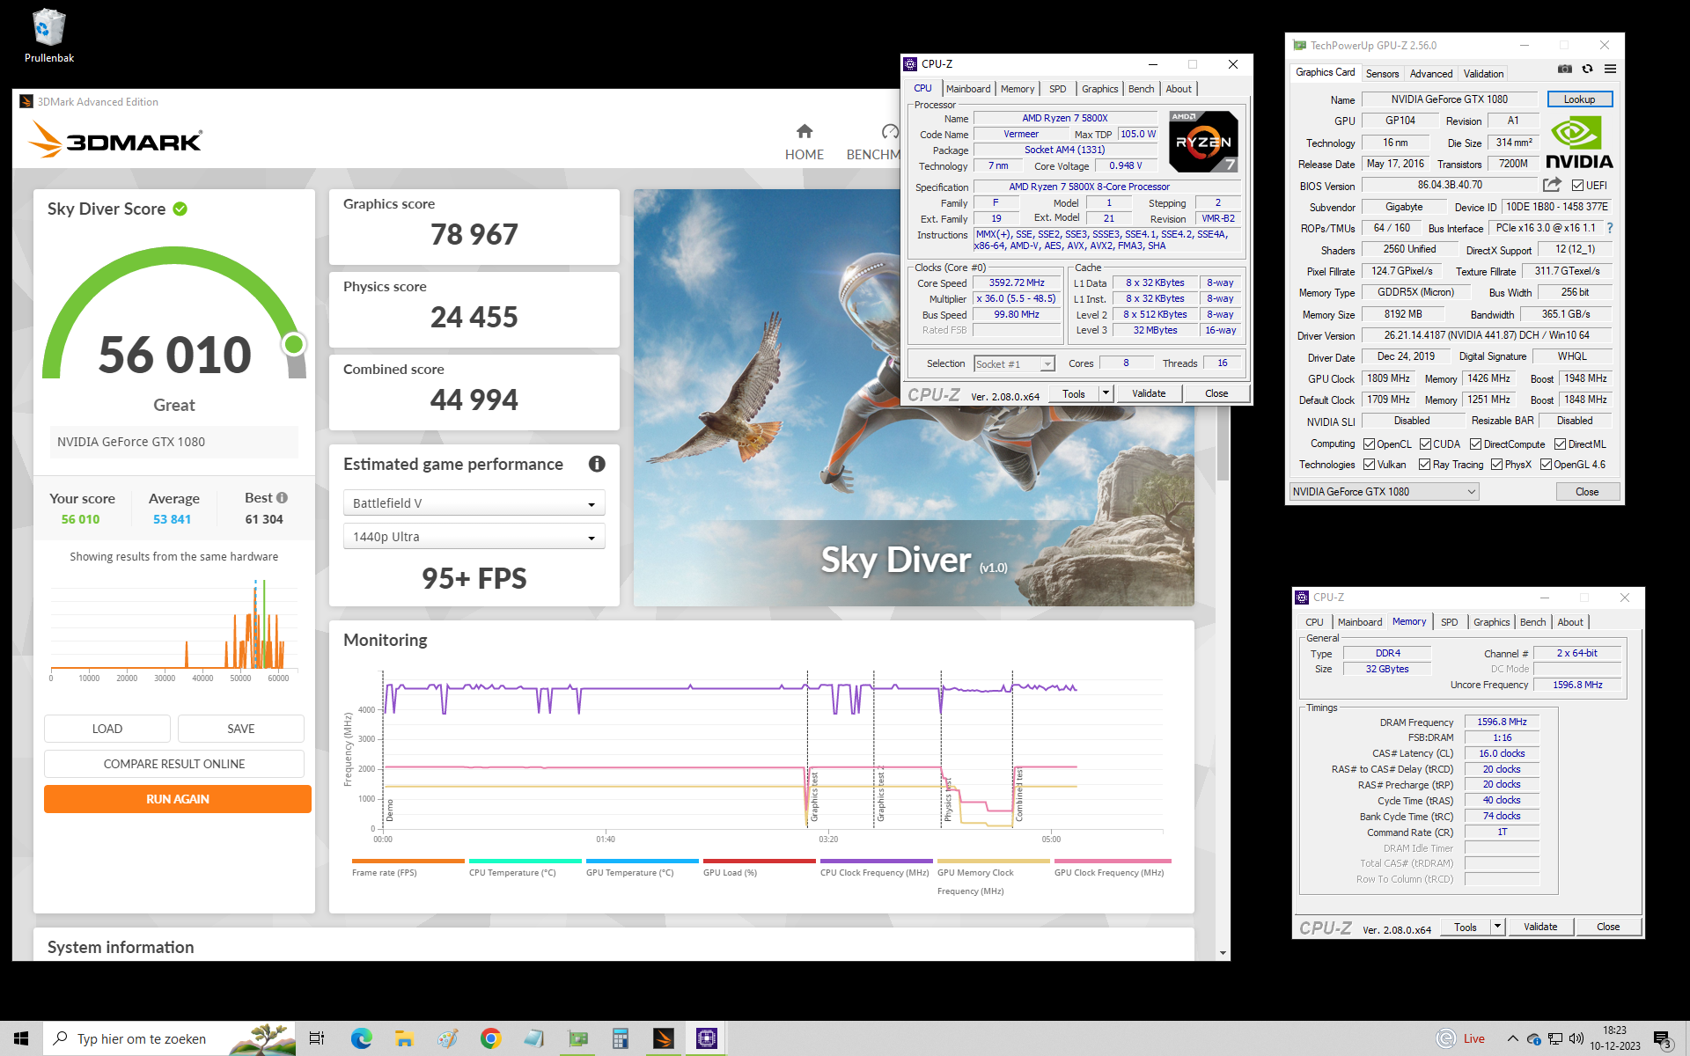Toggle the UEFI checkbox in GPU-Z
Image resolution: width=1690 pixels, height=1056 pixels.
point(1577,185)
